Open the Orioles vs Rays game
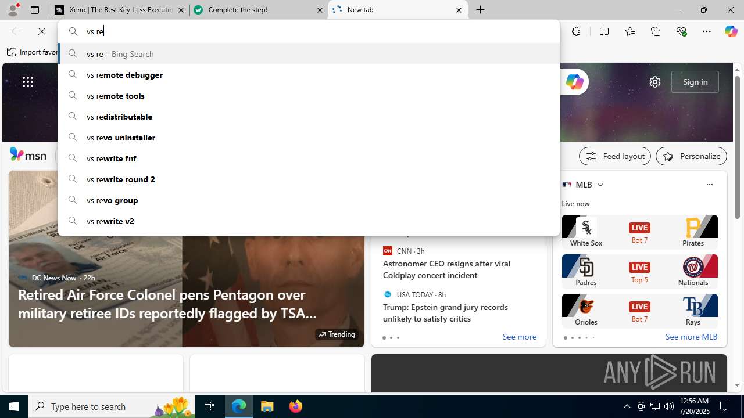The height and width of the screenshot is (418, 744). tap(639, 311)
